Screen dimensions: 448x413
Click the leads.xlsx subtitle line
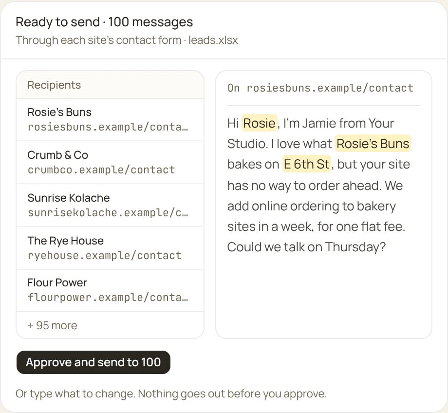[x=127, y=40]
